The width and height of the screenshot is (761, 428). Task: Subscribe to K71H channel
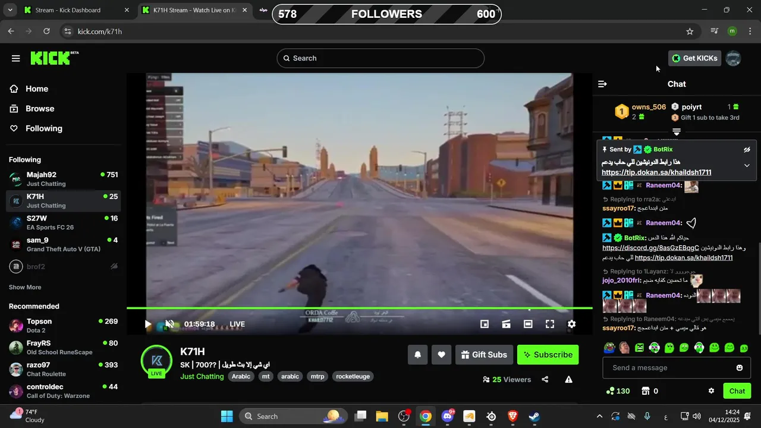[548, 355]
